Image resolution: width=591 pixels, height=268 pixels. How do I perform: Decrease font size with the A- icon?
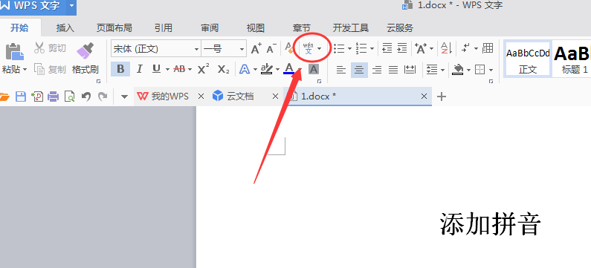tap(271, 48)
